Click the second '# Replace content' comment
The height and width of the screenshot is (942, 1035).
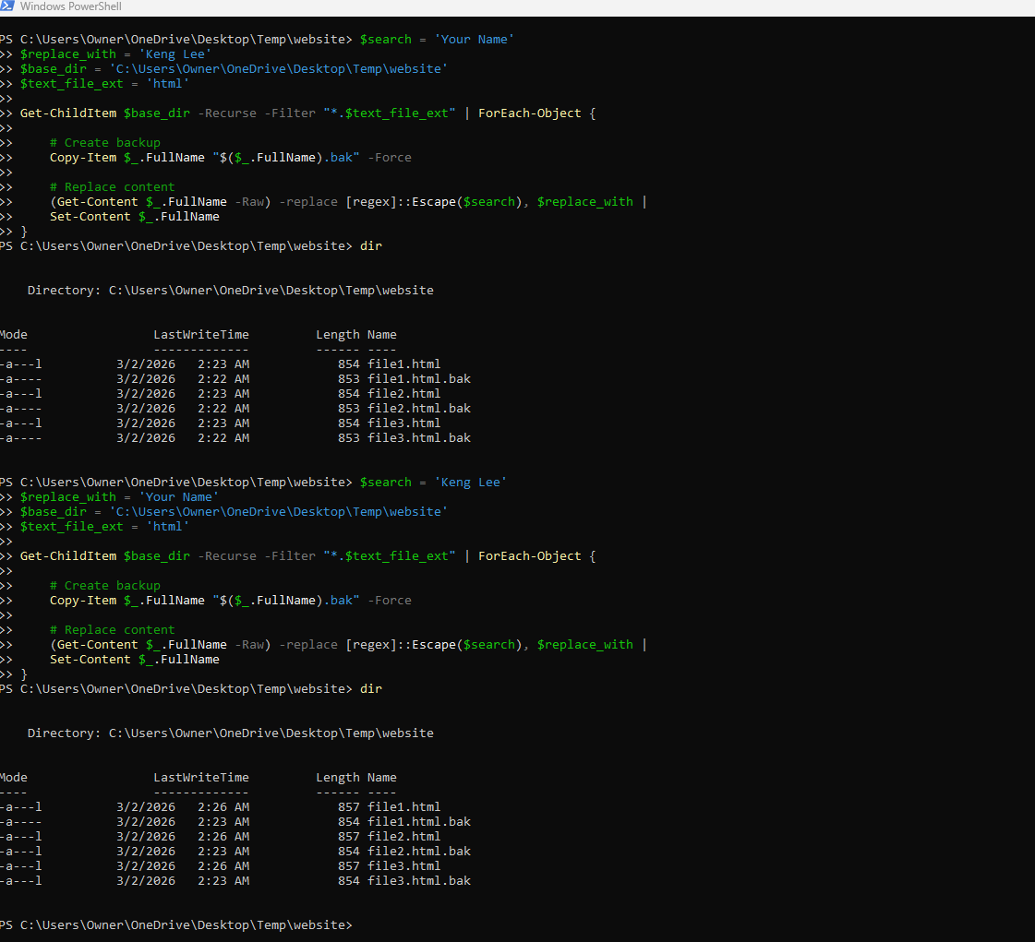112,630
